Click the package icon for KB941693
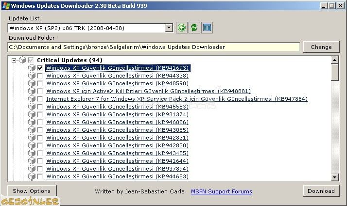This screenshot has height=206, width=347. [x=32, y=67]
